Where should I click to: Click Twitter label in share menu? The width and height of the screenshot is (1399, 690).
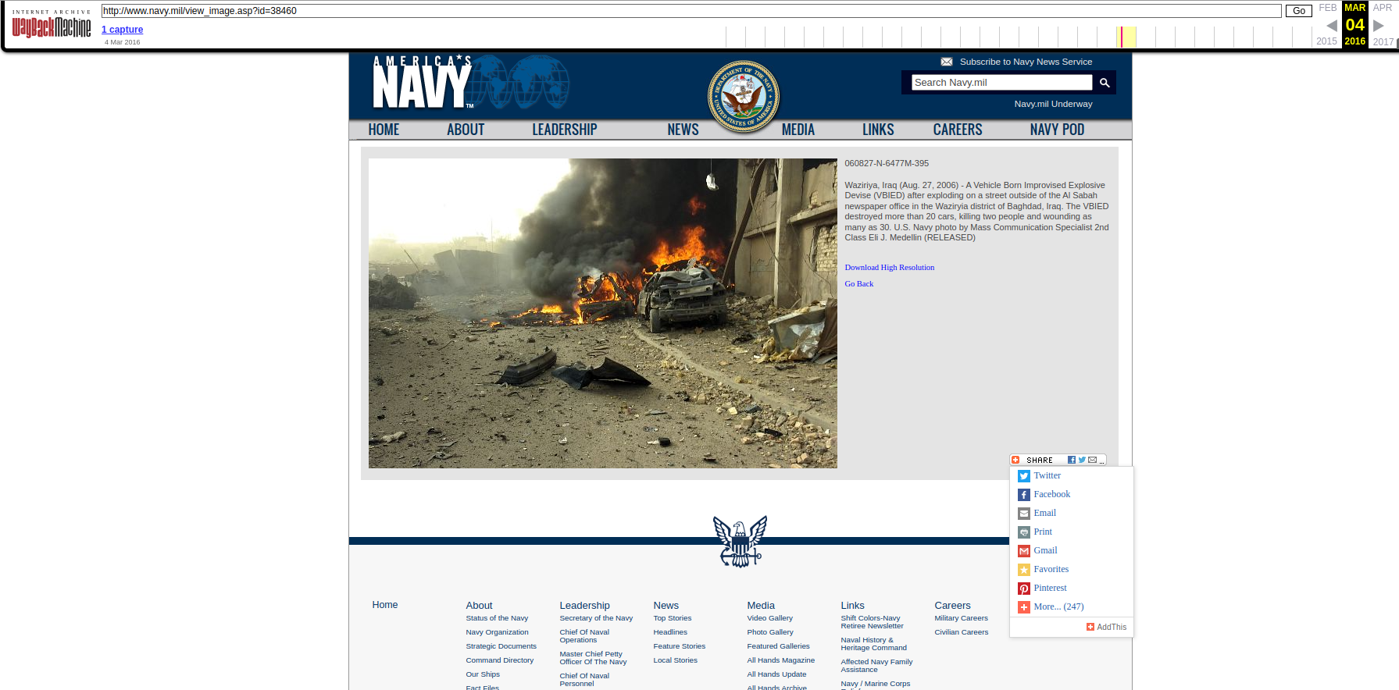pos(1047,476)
